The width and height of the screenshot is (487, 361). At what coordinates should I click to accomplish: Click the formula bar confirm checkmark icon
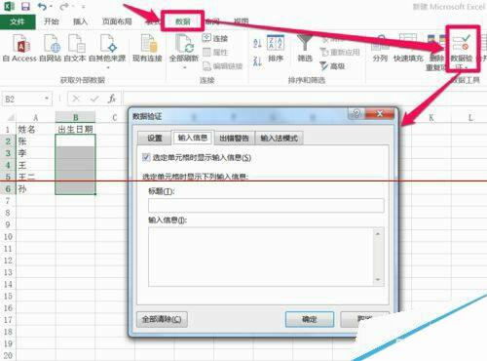94,99
